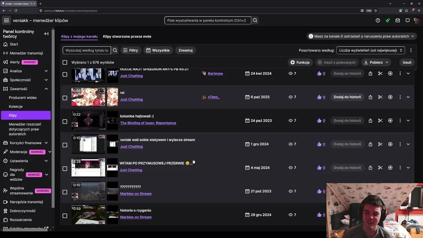Open The Binding of Isaac: Repentance category link
423x238 pixels.
[x=148, y=123]
